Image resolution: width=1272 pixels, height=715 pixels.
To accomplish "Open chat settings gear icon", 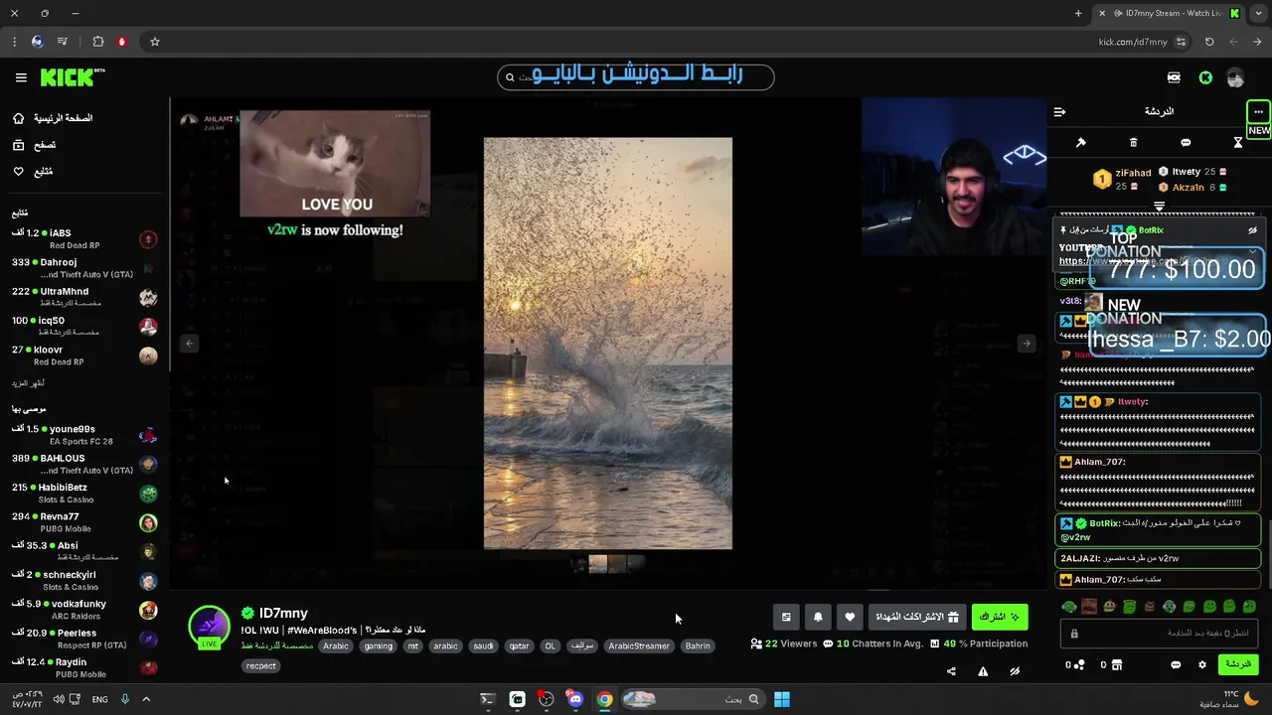I will 1201,665.
